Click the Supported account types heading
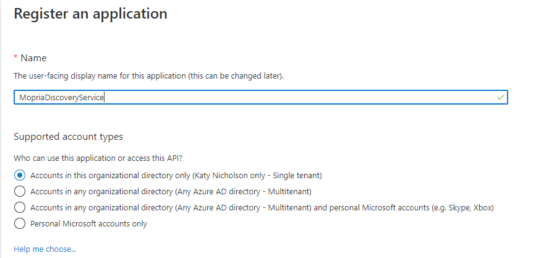The image size is (541, 258). pyautogui.click(x=68, y=136)
